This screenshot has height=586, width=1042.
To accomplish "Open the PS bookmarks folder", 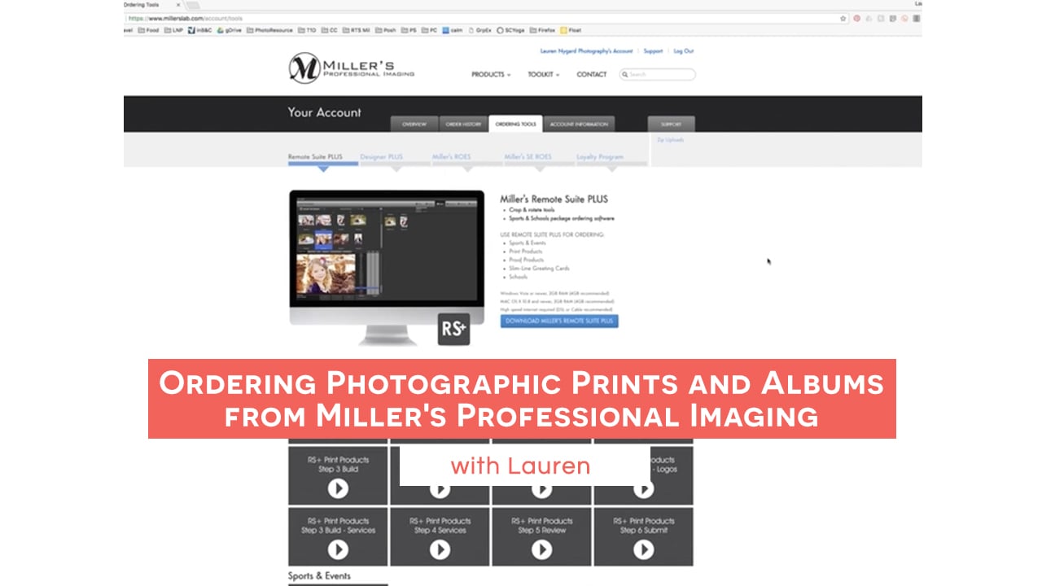I will (409, 30).
